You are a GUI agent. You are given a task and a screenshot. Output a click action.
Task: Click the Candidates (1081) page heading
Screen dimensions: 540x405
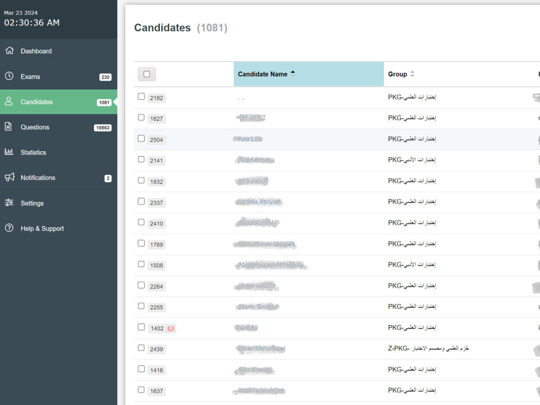[x=181, y=28]
